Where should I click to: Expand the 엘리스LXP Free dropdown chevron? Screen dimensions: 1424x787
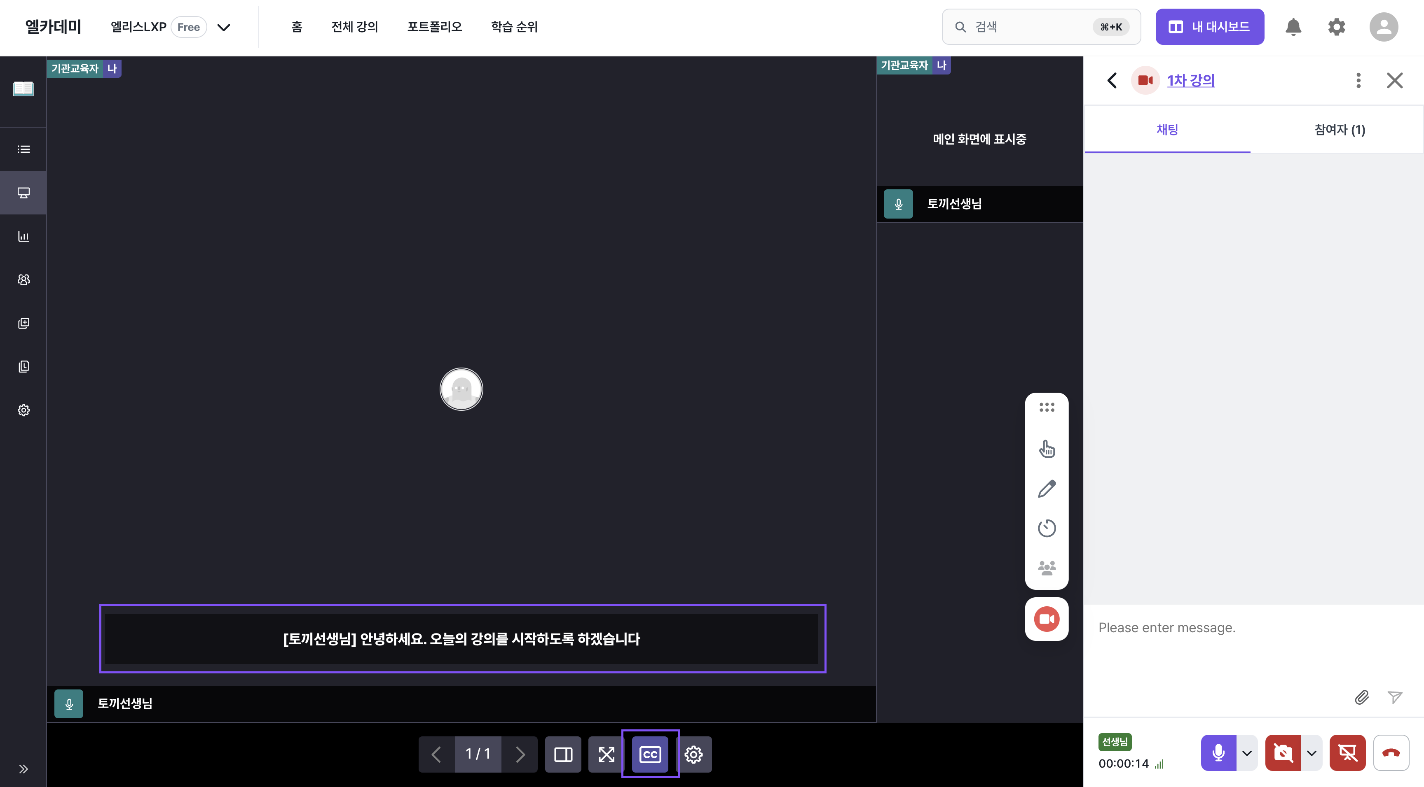223,27
